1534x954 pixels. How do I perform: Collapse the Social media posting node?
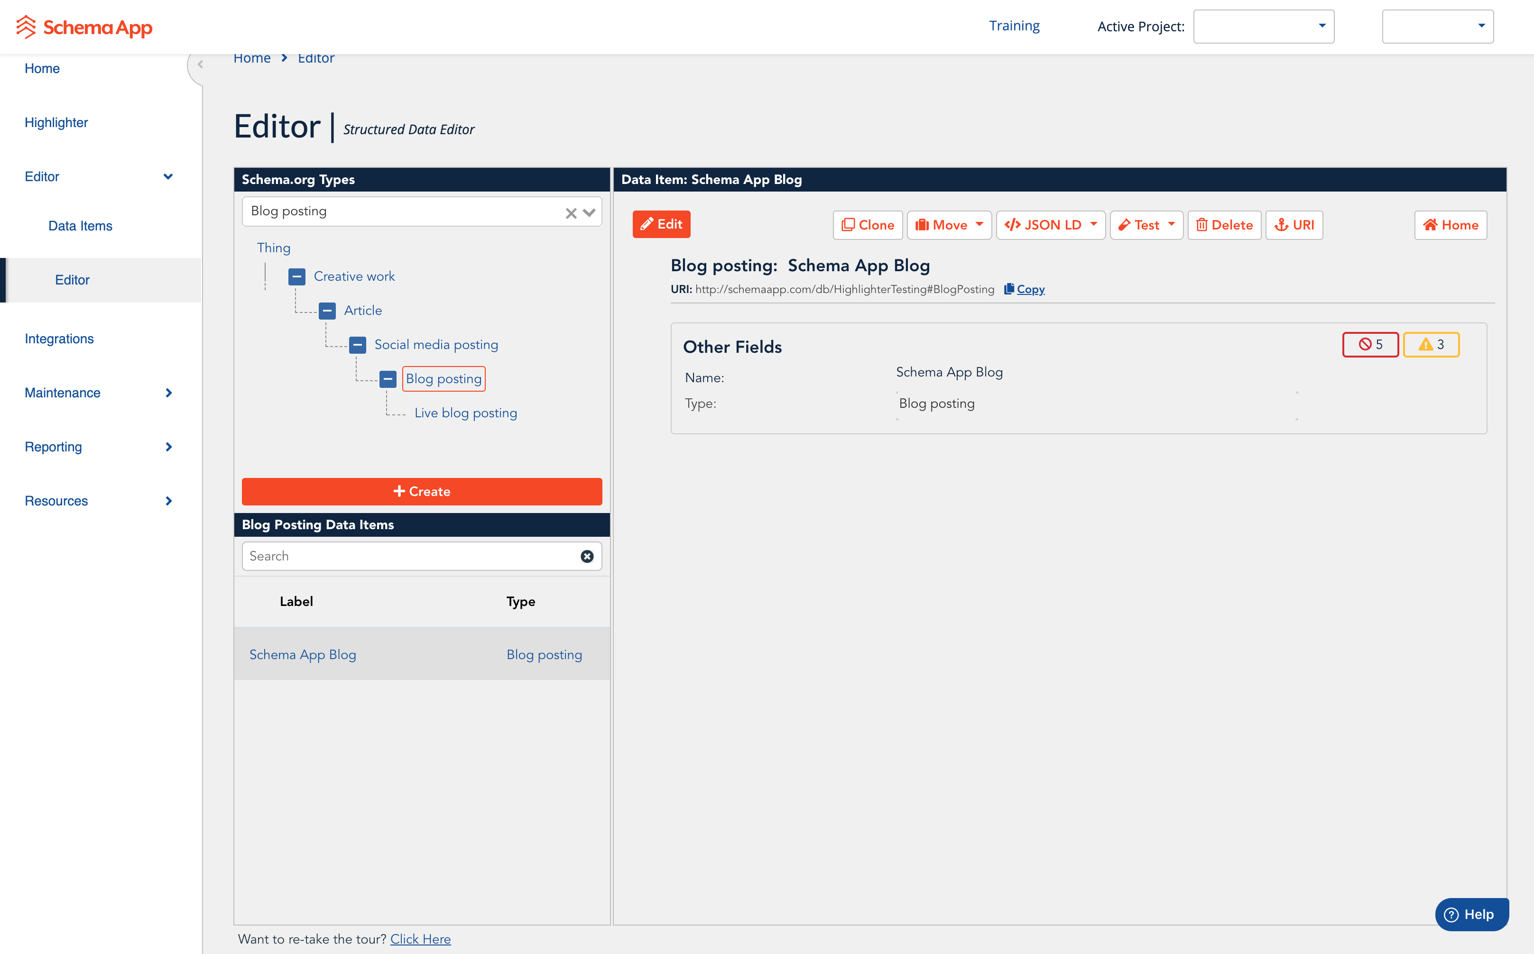tap(357, 345)
